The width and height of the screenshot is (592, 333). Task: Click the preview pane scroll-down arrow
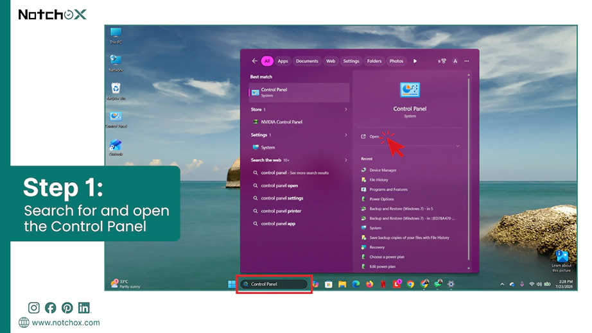(469, 268)
